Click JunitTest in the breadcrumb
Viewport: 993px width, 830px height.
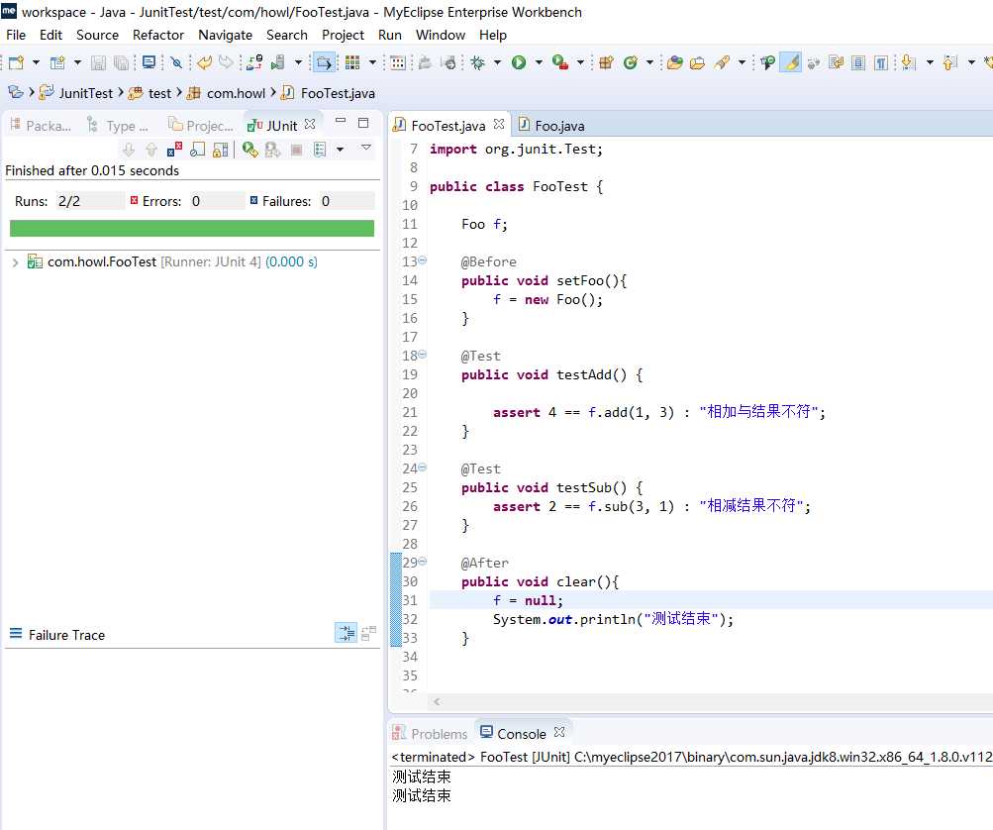point(85,93)
